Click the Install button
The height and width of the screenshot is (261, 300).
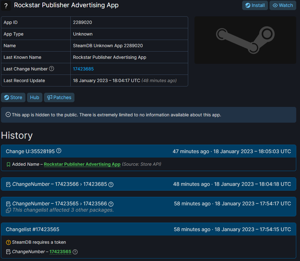tap(255, 5)
